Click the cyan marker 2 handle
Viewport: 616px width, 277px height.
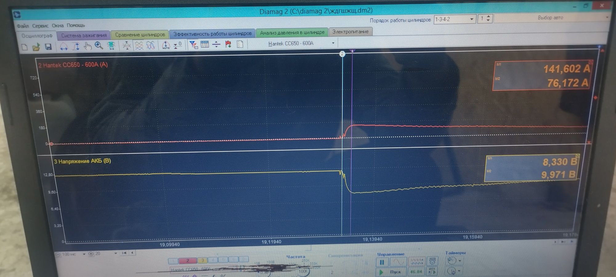coord(342,54)
